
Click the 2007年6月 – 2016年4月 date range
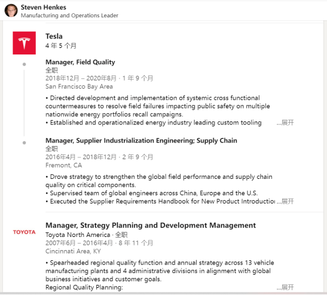pos(79,243)
